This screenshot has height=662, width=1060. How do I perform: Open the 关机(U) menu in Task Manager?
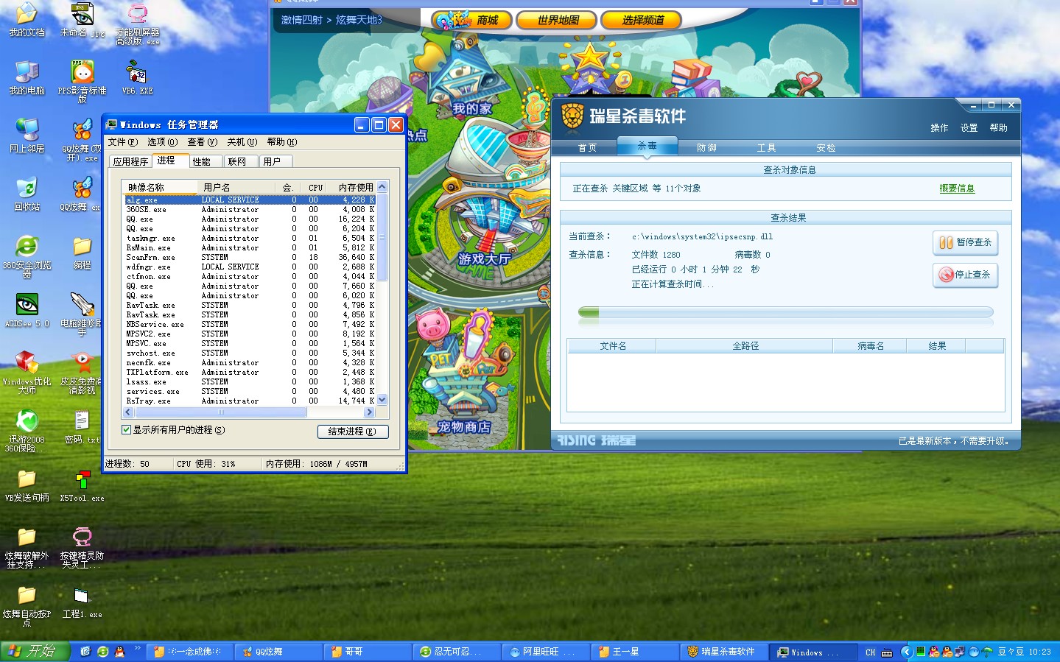coord(242,142)
